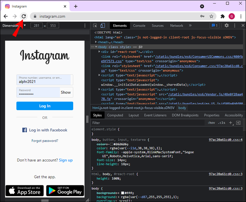Expand the react-root div node

(x=99, y=52)
